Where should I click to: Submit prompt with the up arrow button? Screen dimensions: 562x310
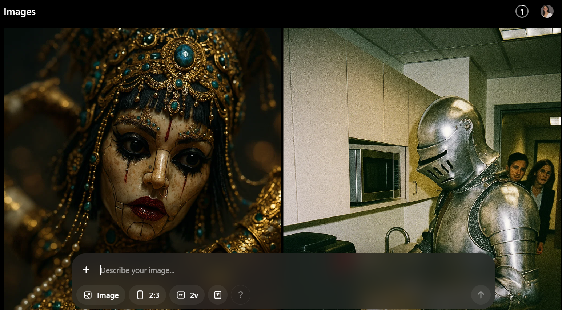pyautogui.click(x=481, y=295)
